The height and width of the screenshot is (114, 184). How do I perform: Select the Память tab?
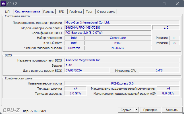pyautogui.click(x=48, y=12)
